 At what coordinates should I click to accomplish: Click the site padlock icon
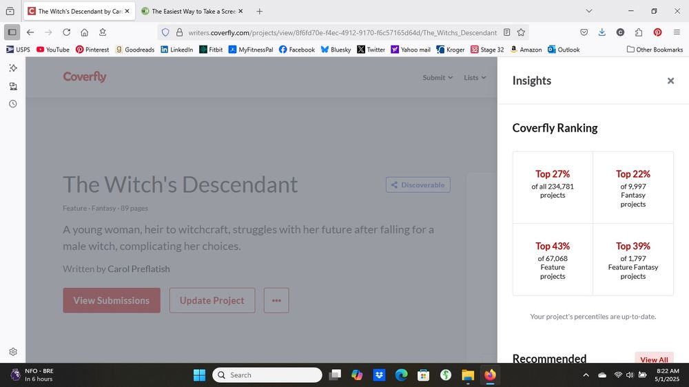[179, 32]
